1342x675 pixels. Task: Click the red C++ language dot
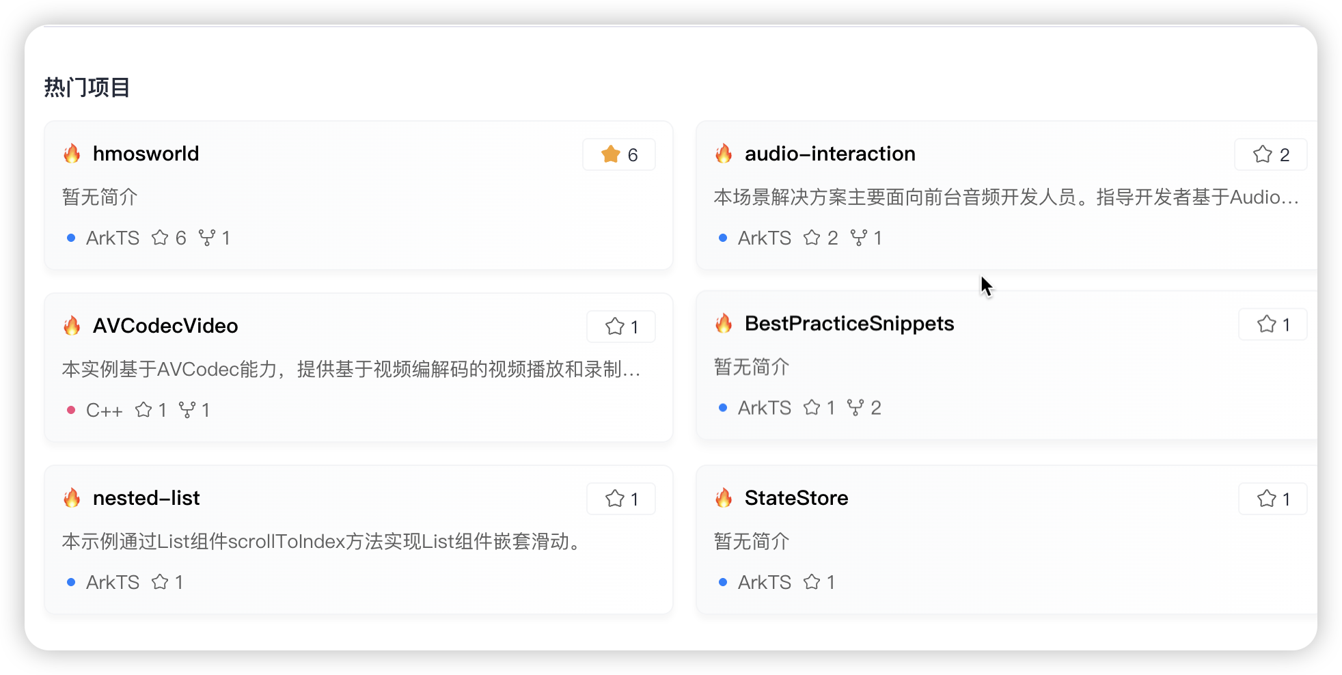71,410
